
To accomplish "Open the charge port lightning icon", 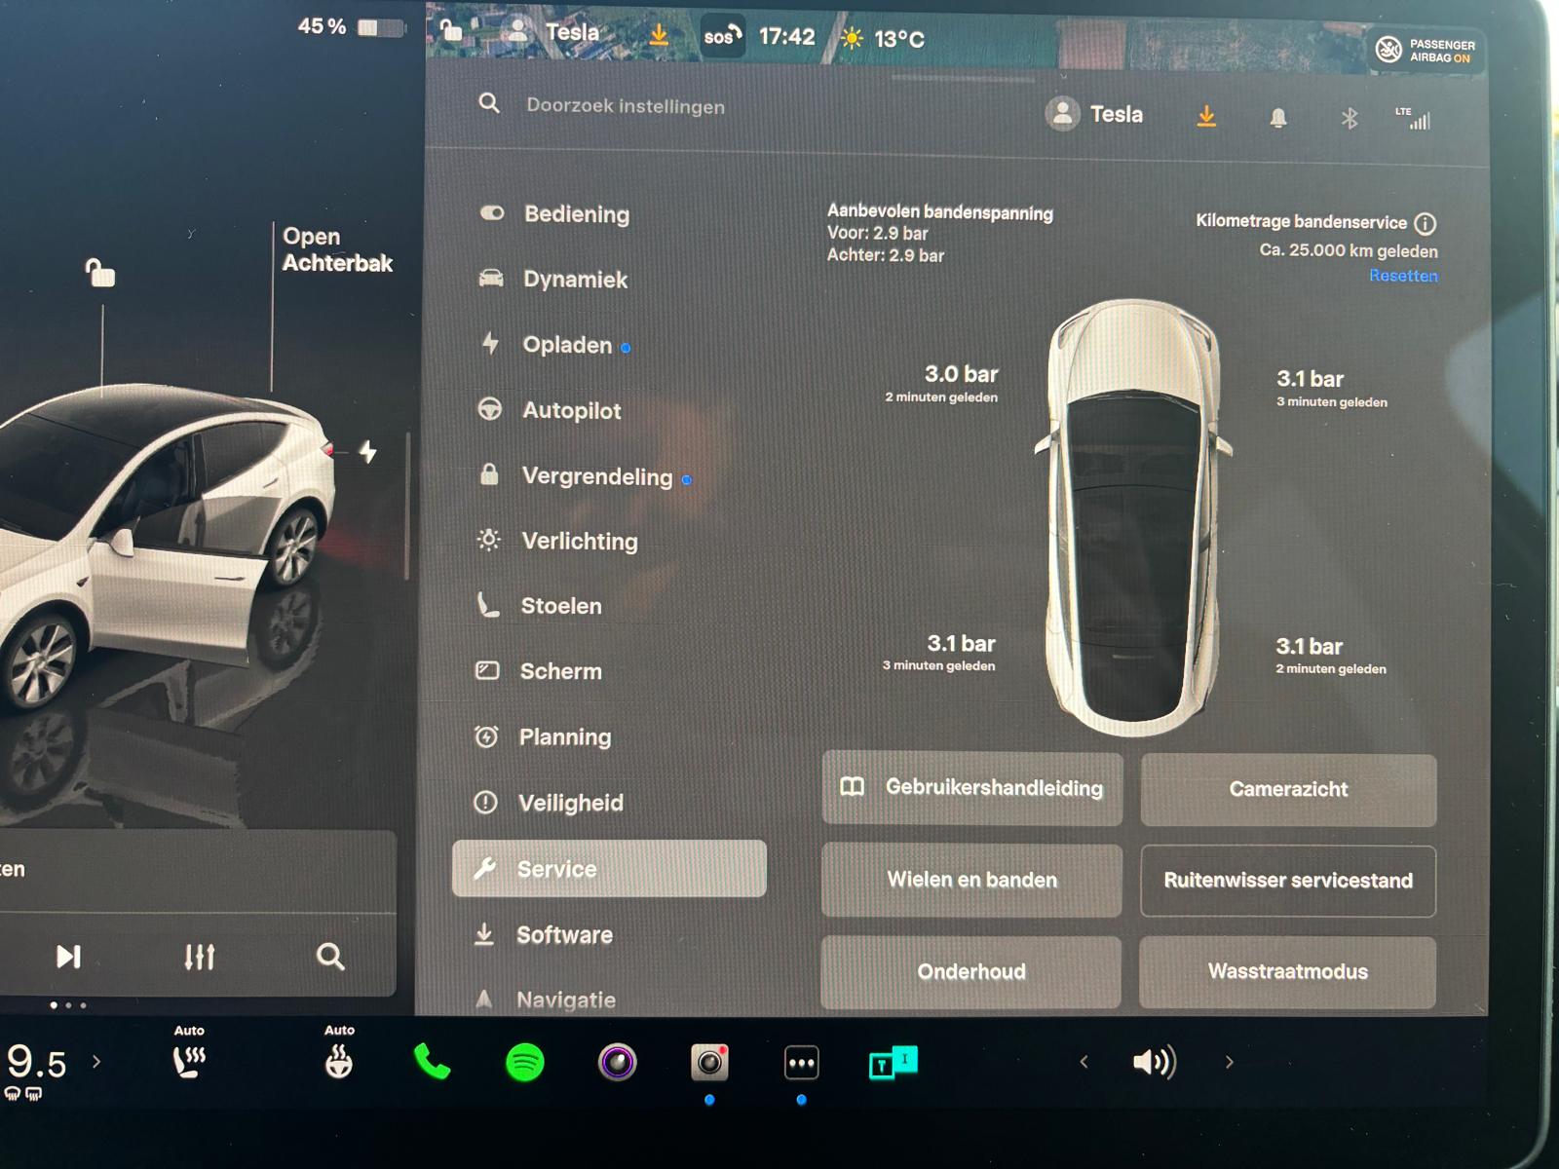I will tap(367, 451).
